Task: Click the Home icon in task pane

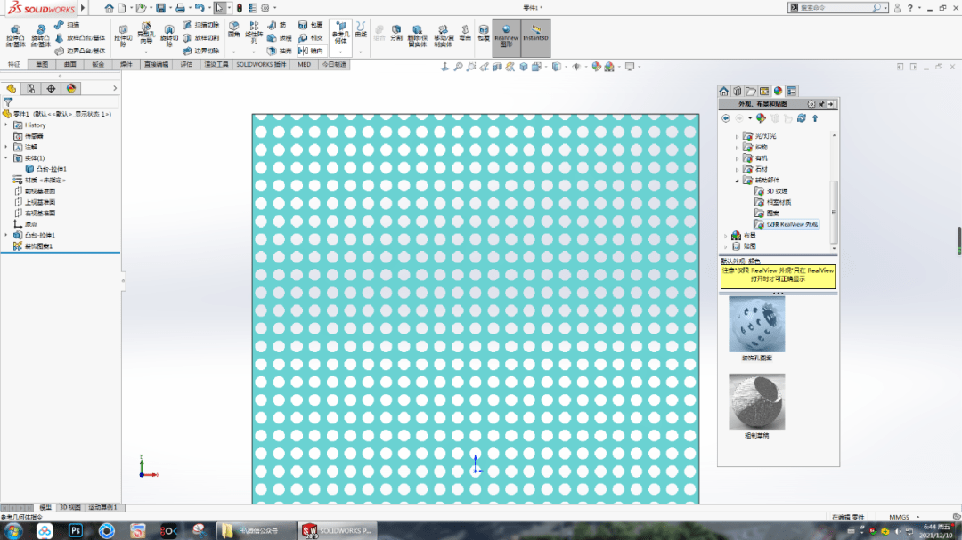Action: click(724, 91)
